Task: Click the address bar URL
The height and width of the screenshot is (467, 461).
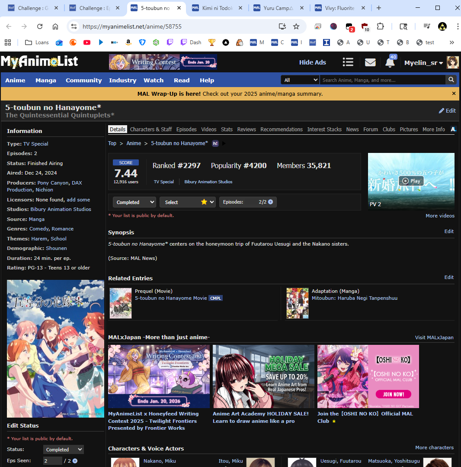Action: pyautogui.click(x=132, y=26)
